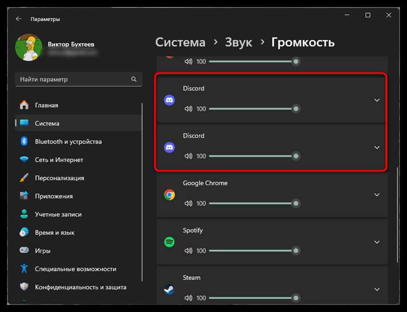
Task: Click the Steam app icon
Action: [x=169, y=289]
